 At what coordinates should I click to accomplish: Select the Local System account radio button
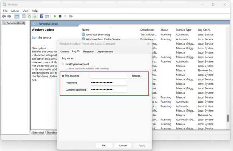point(63,64)
